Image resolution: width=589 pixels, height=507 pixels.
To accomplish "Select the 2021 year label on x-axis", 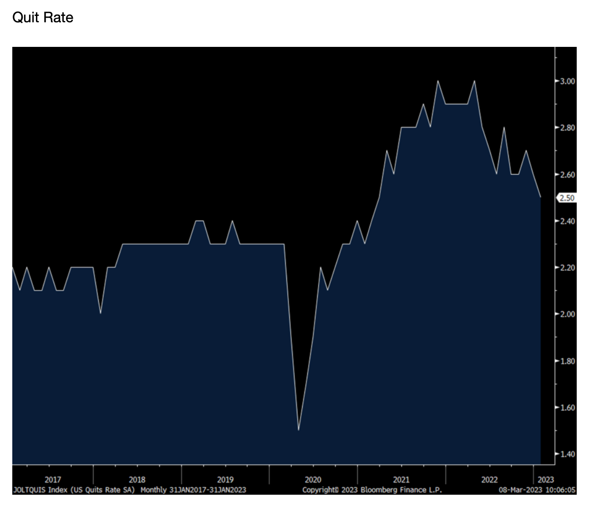I will click(x=401, y=480).
